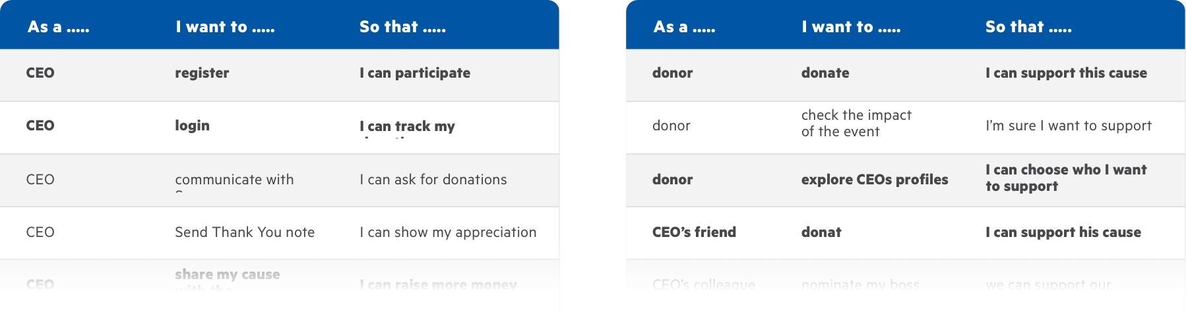Click the 'So that .....' header in right table
Image resolution: width=1186 pixels, height=316 pixels.
click(x=1028, y=27)
